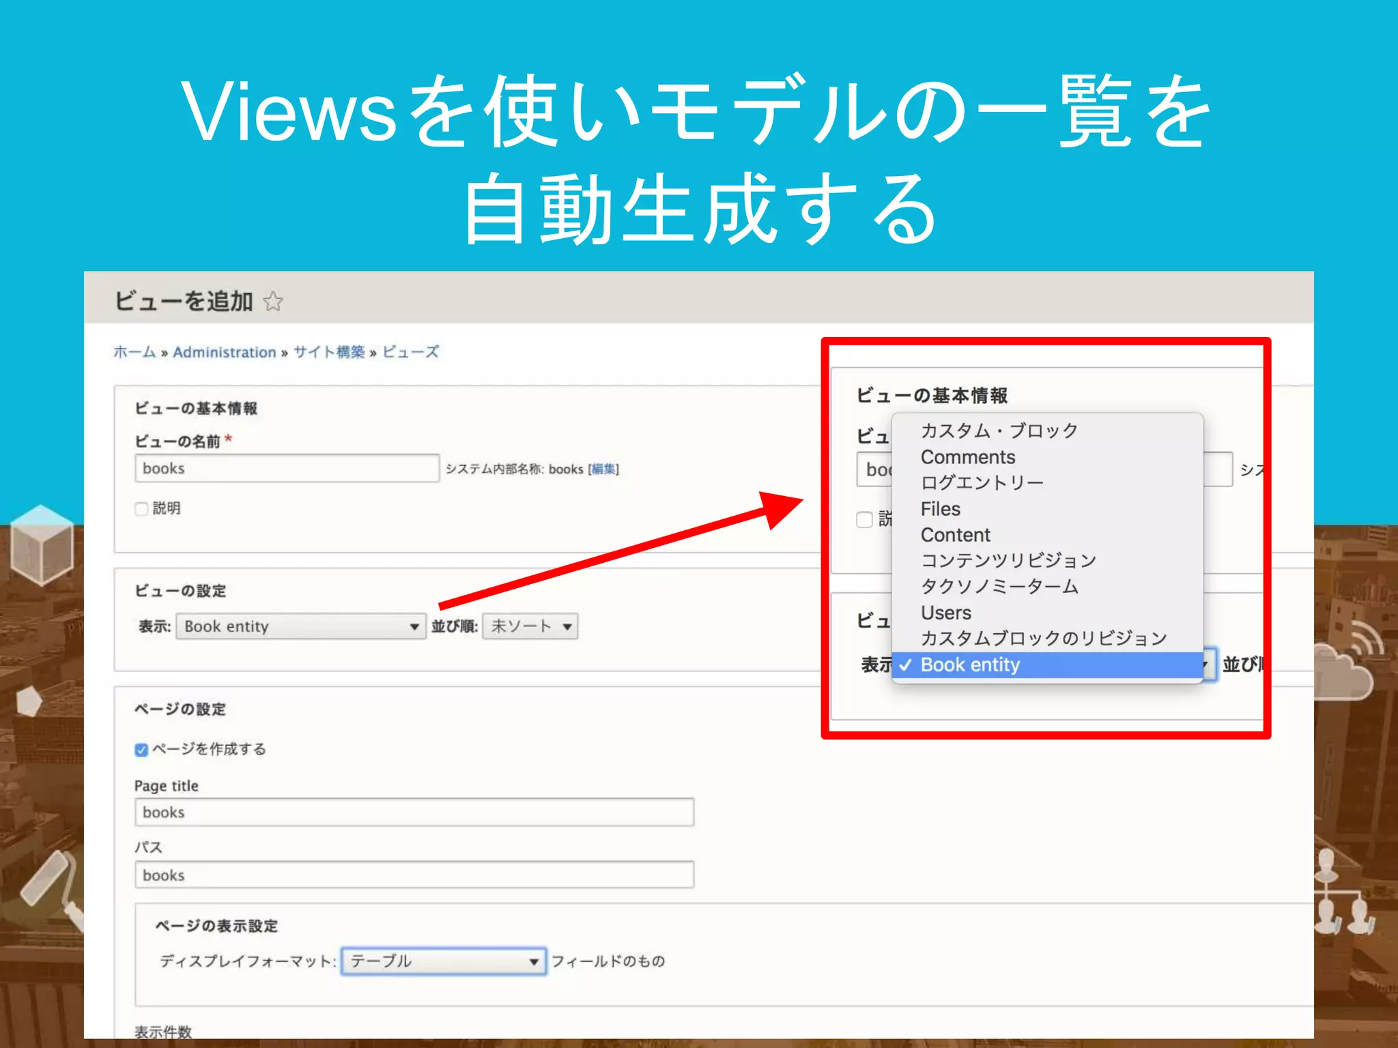
Task: Open the ビューズ breadcrumb link
Action: pos(410,352)
